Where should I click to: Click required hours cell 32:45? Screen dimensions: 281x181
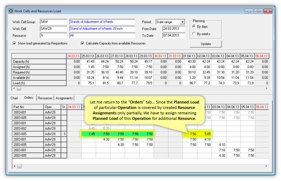[204, 72]
